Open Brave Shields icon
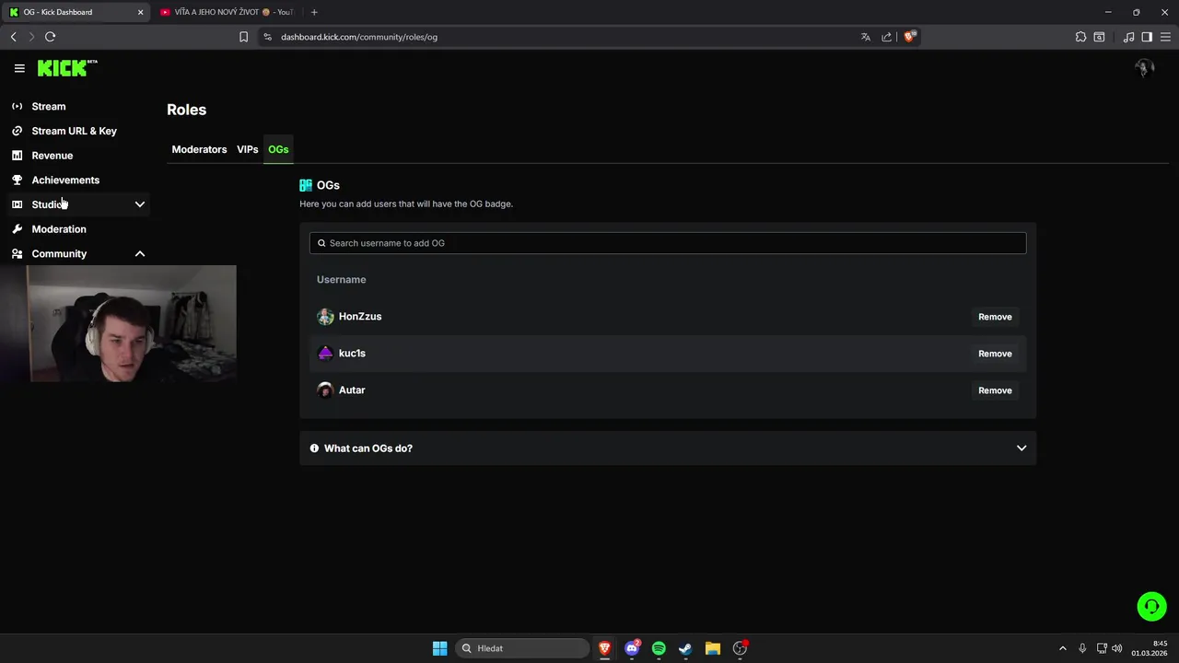The height and width of the screenshot is (663, 1179). click(x=909, y=37)
